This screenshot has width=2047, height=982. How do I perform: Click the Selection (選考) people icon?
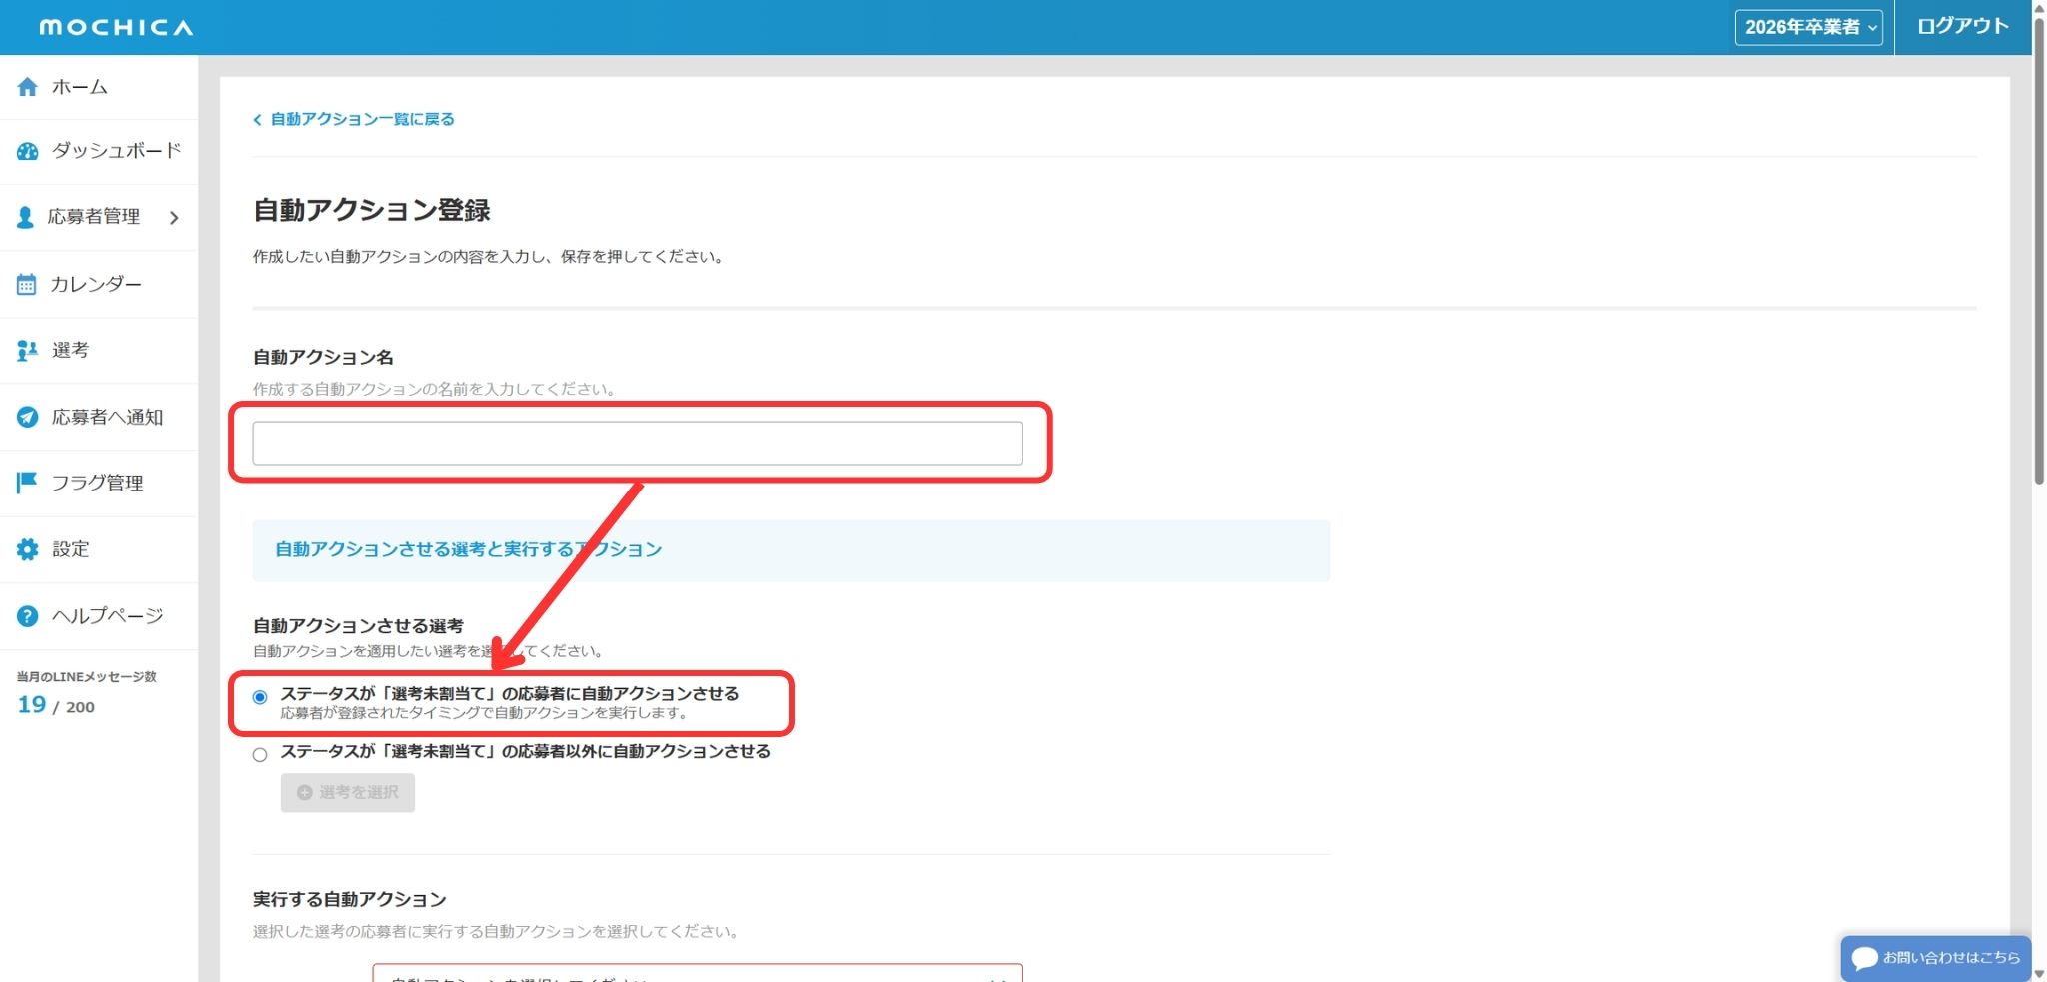click(x=27, y=351)
